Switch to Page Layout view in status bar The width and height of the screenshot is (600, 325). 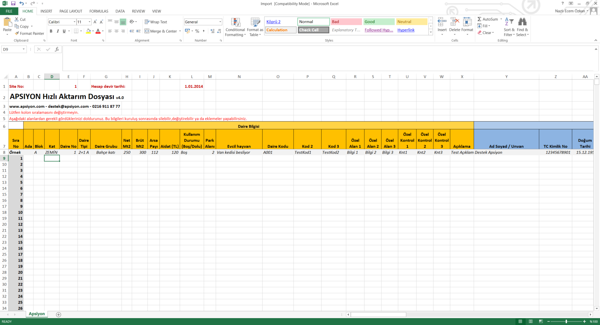(531, 321)
